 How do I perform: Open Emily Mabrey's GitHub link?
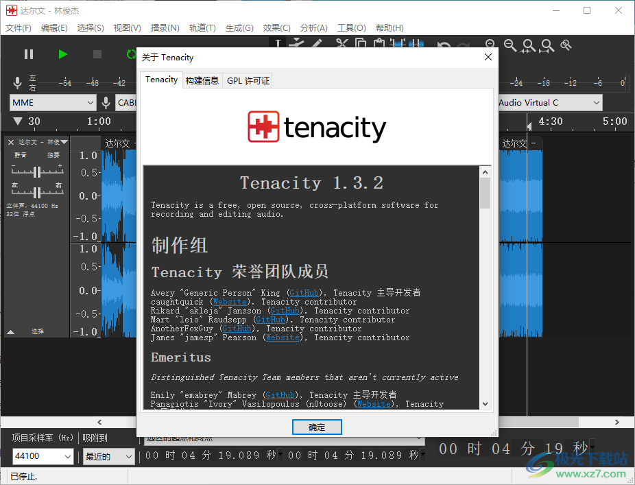point(280,395)
